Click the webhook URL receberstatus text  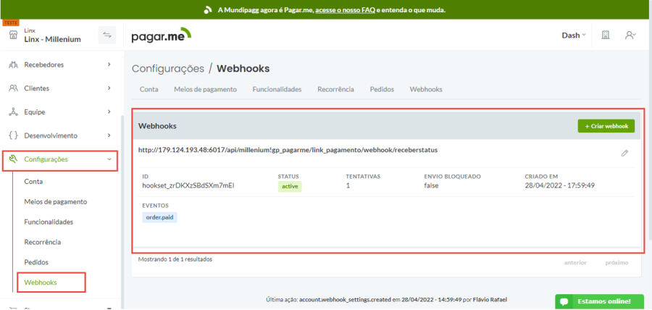tap(288, 150)
